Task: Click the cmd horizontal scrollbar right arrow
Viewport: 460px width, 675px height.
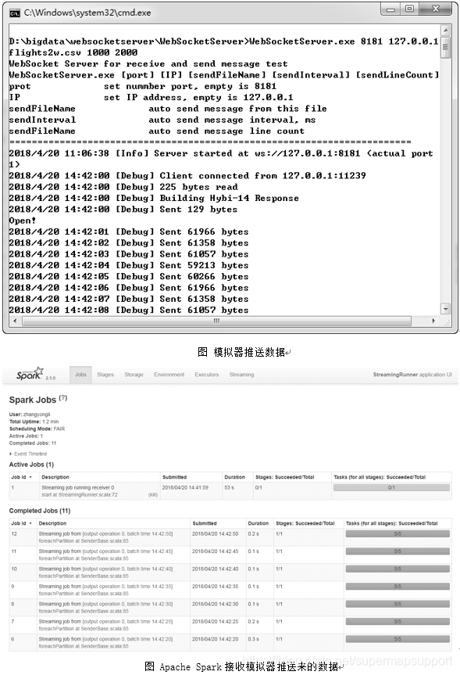Action: pos(433,321)
